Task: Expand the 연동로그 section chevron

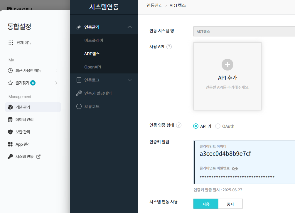Action: click(x=130, y=80)
